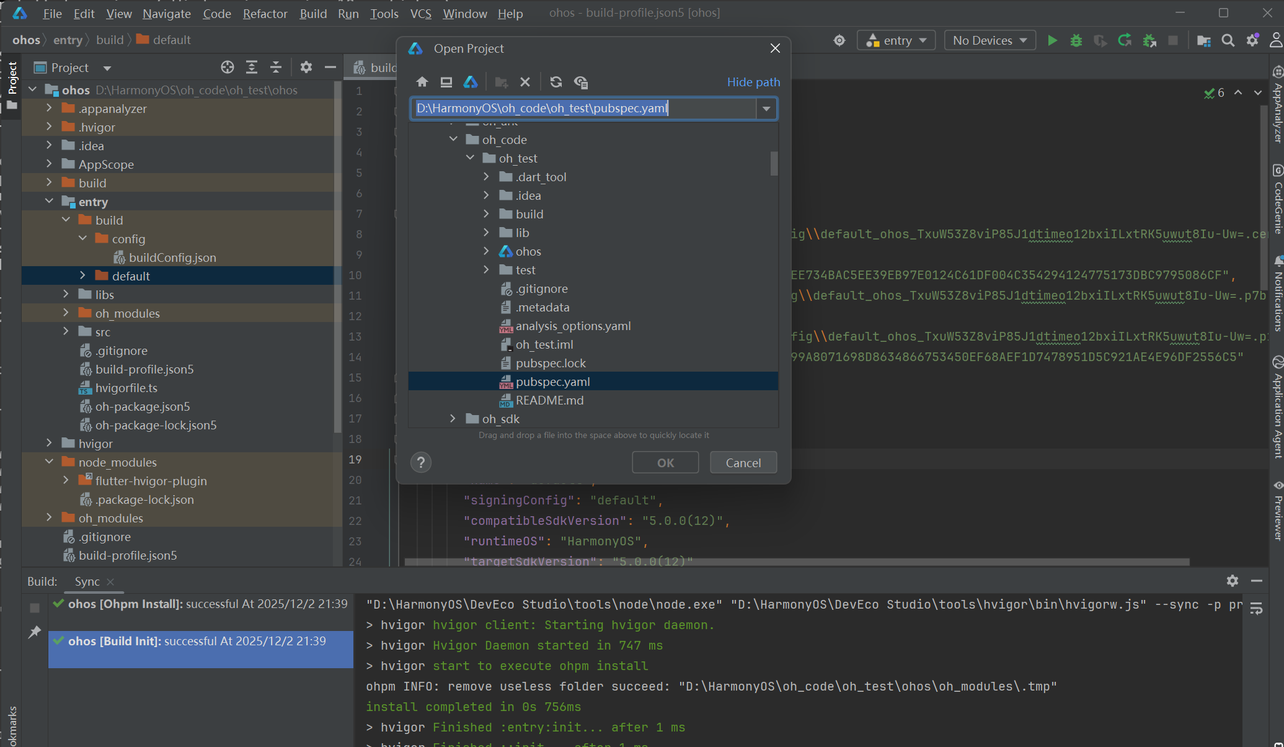Click the Hide path link
Viewport: 1284px width, 747px height.
[x=753, y=81]
